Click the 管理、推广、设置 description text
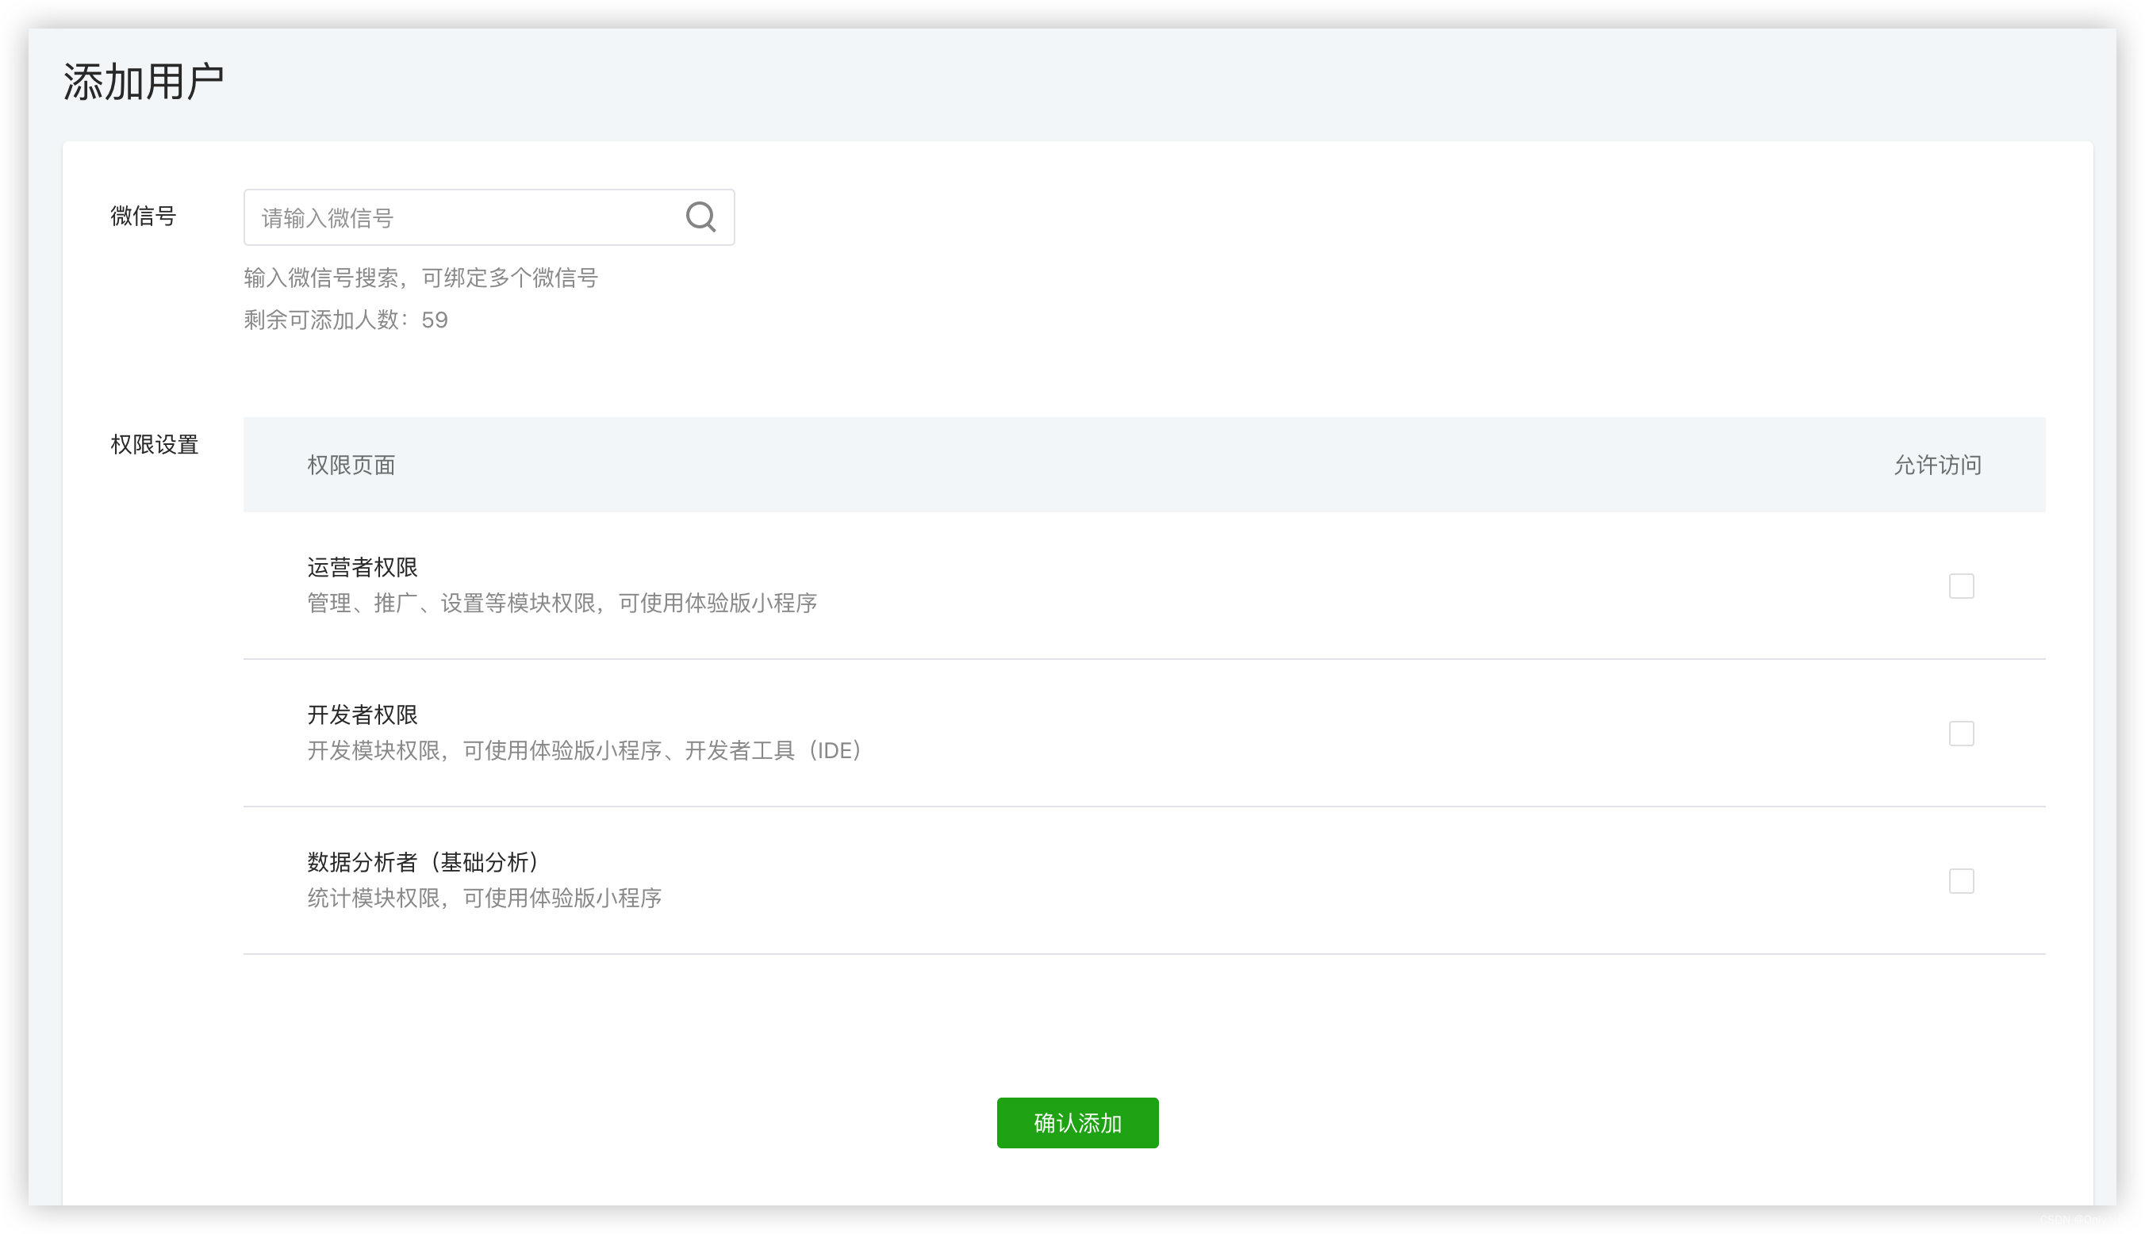The width and height of the screenshot is (2145, 1234). (x=561, y=603)
